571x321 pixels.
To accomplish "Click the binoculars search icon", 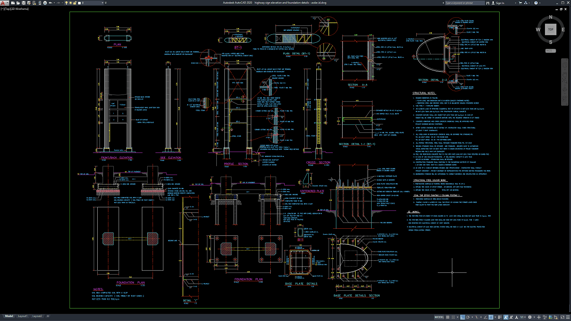I will (488, 3).
